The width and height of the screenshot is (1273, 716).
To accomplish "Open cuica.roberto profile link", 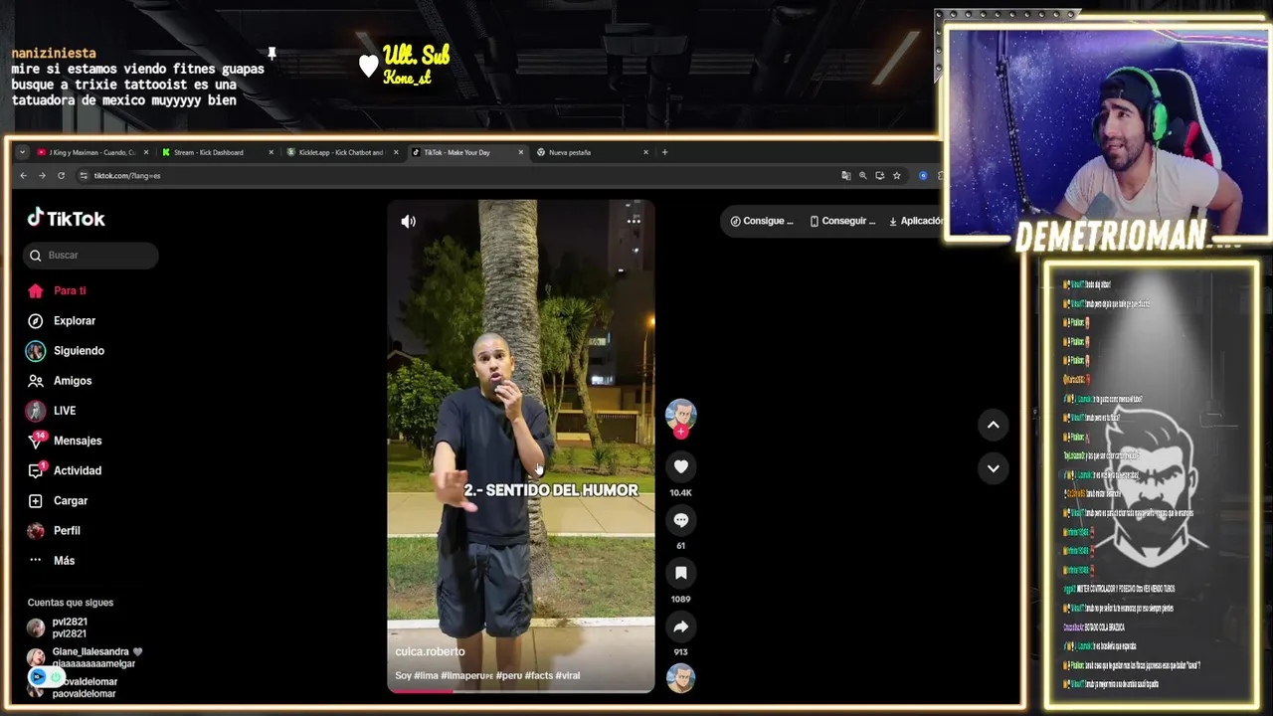I will coord(430,651).
